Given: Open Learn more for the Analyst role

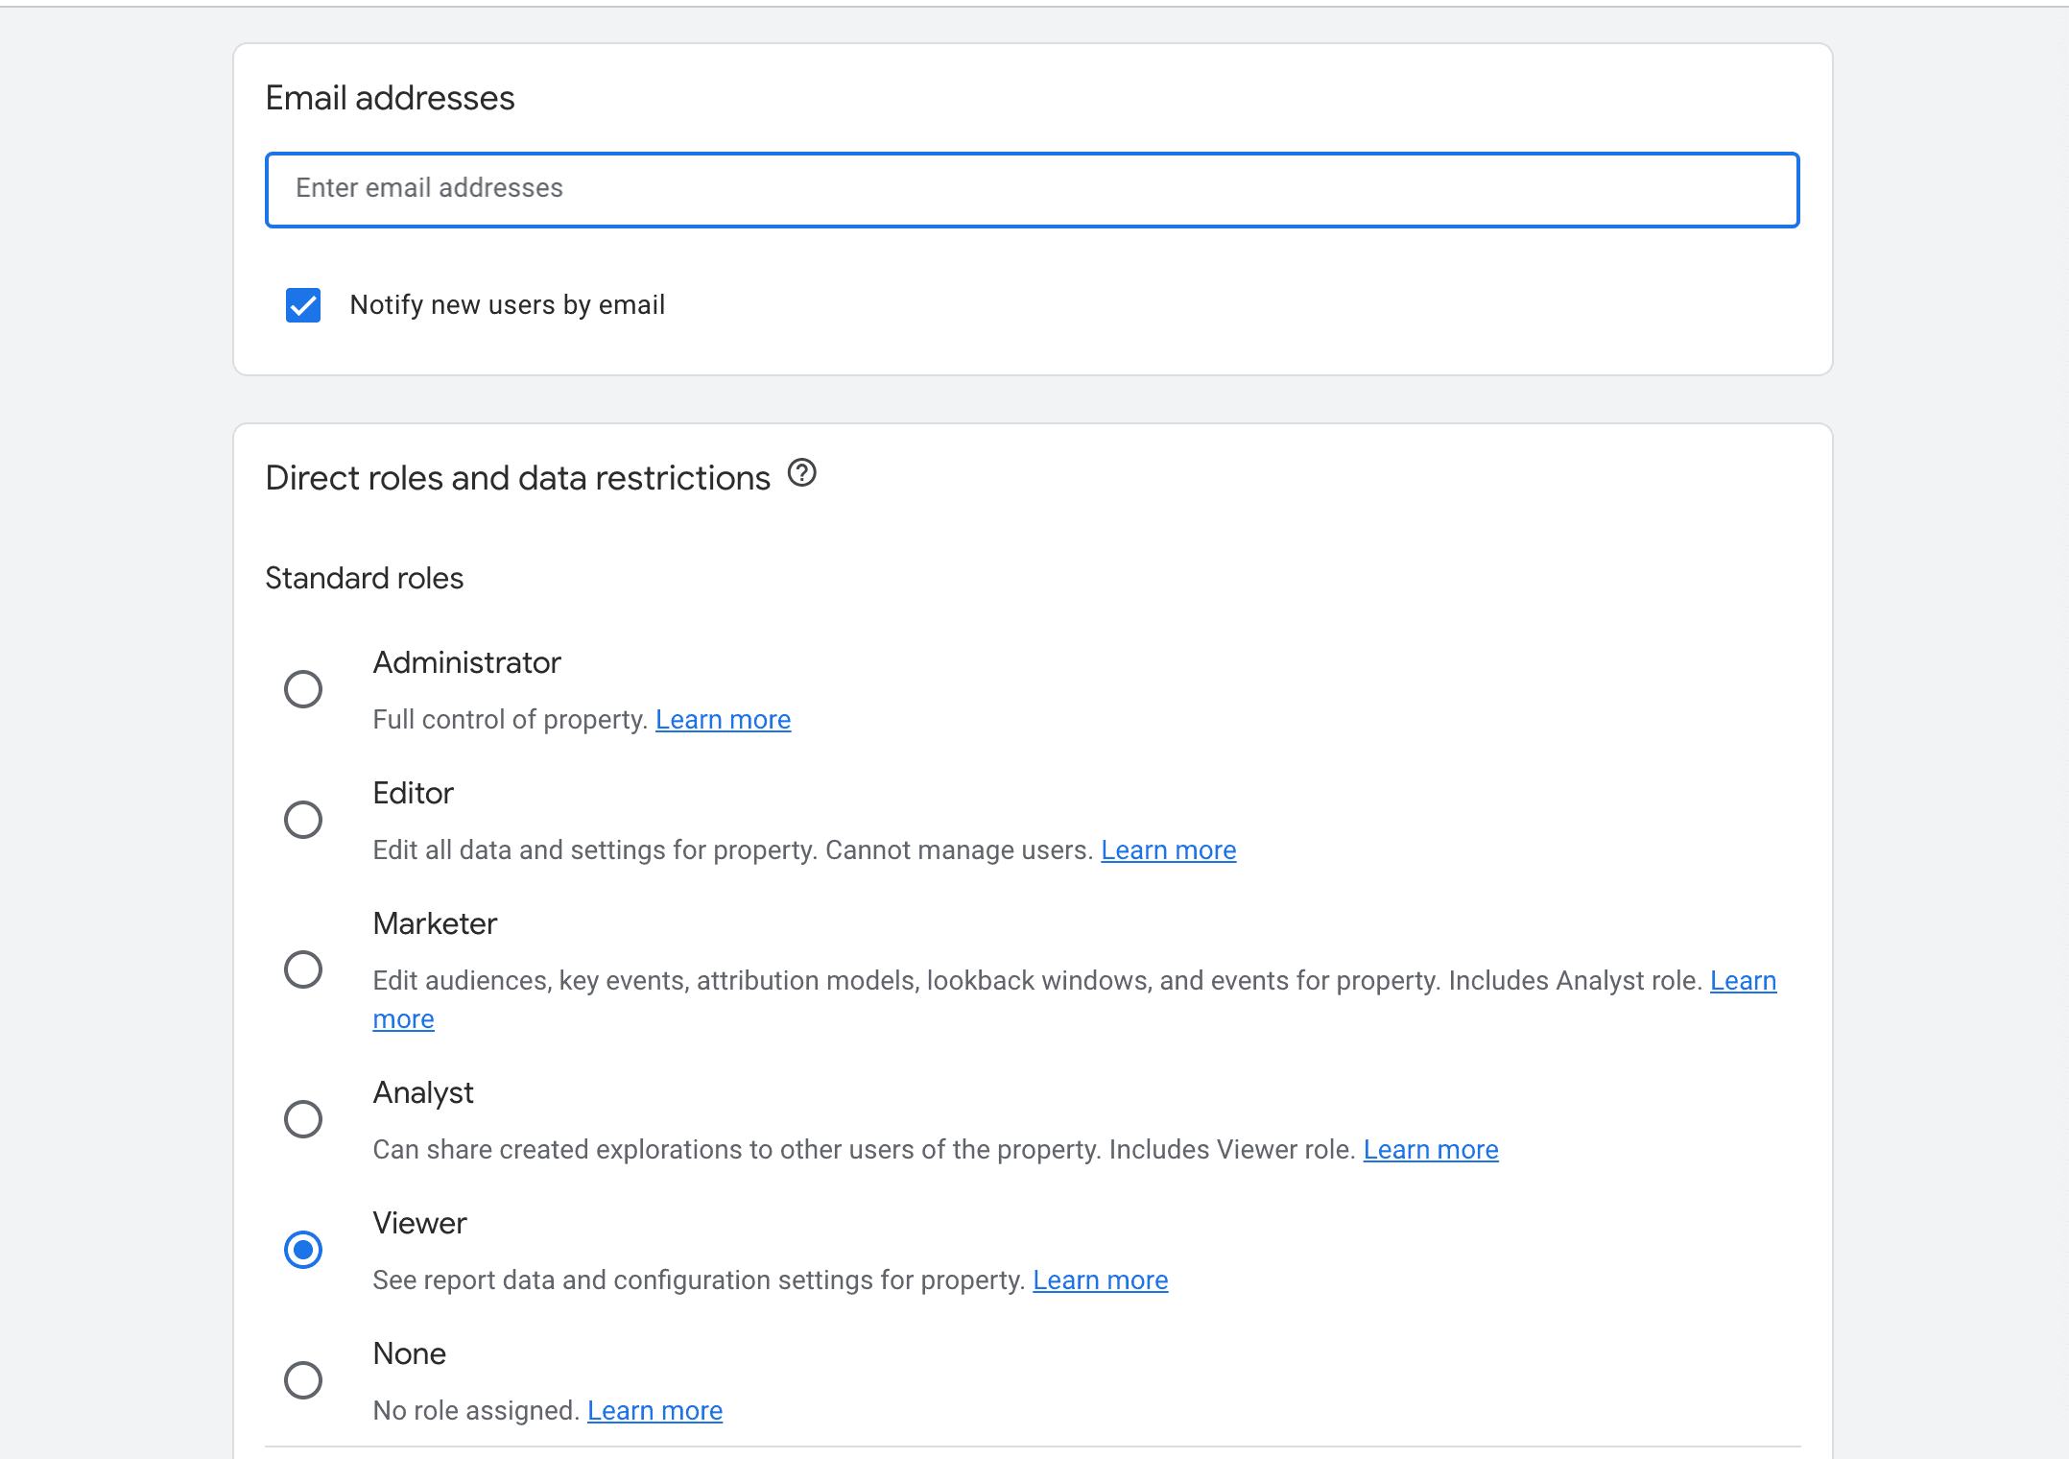Looking at the screenshot, I should [x=1430, y=1149].
